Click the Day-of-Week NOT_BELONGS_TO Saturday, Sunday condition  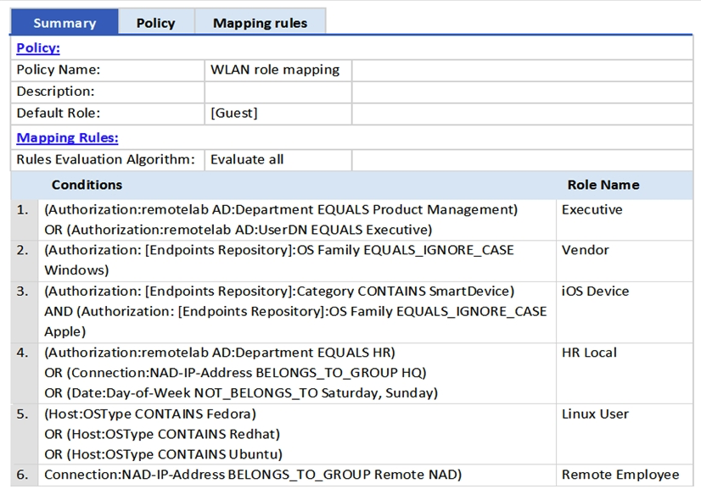241,393
